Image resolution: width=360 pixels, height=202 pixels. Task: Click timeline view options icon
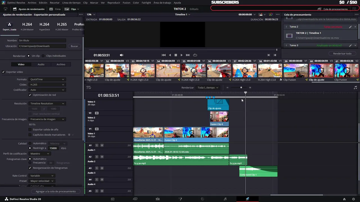tap(89, 88)
